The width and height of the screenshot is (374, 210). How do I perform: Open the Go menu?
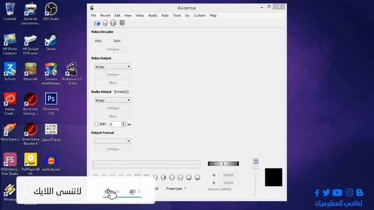(187, 16)
